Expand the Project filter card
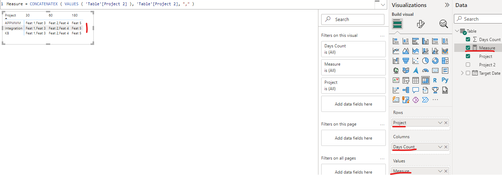The image size is (502, 175). tap(354, 86)
